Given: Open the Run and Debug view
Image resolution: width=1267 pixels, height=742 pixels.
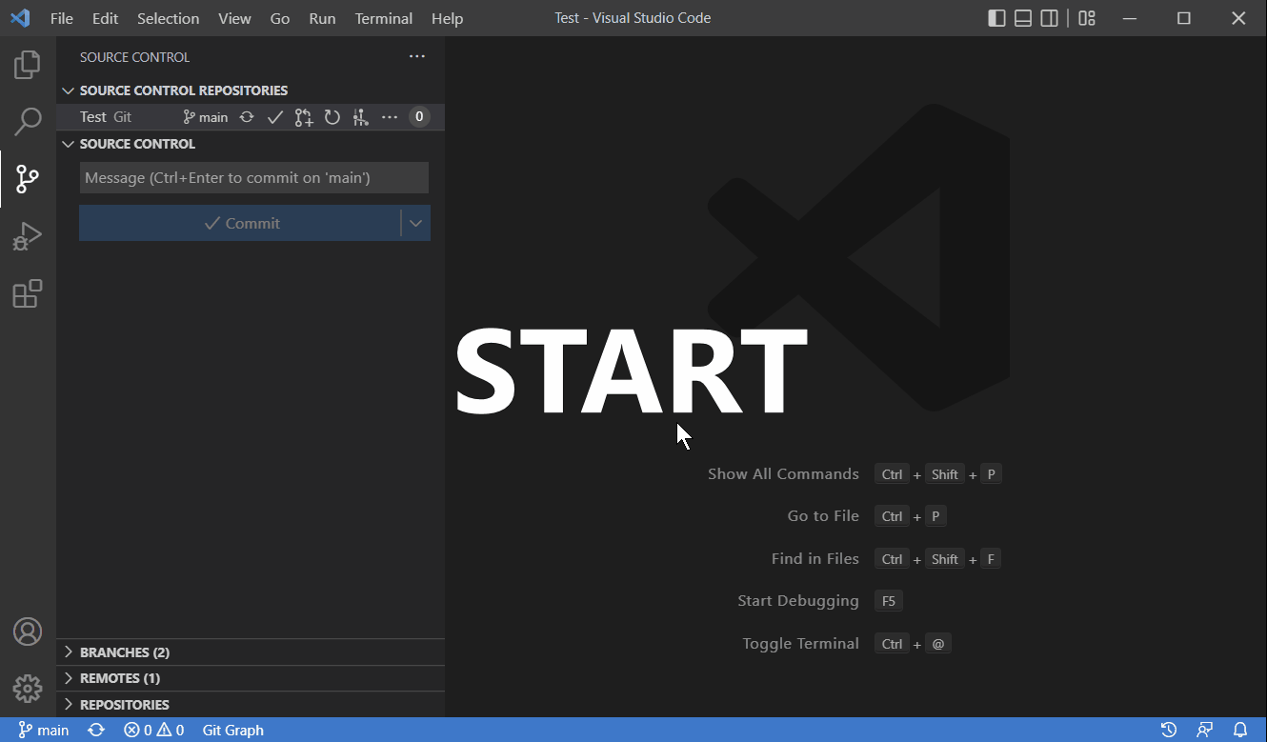Looking at the screenshot, I should pos(28,235).
